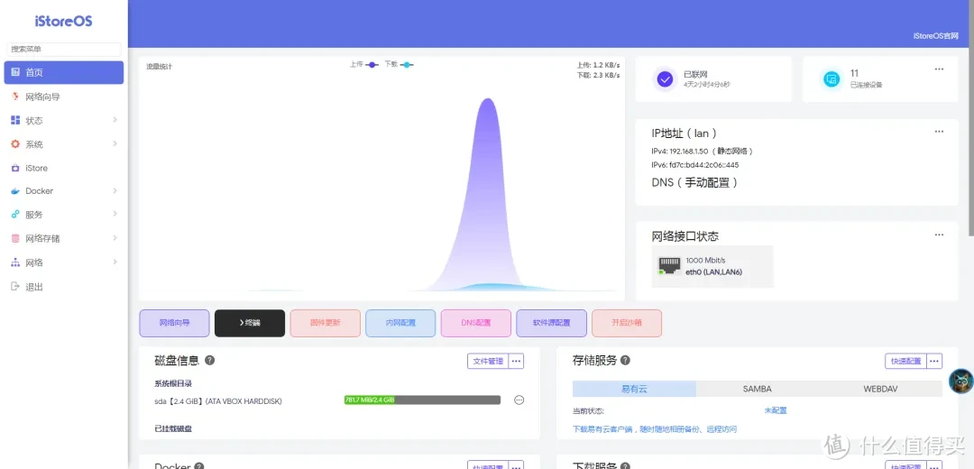
Task: Expand the 服务 menu chevron
Action: point(115,215)
